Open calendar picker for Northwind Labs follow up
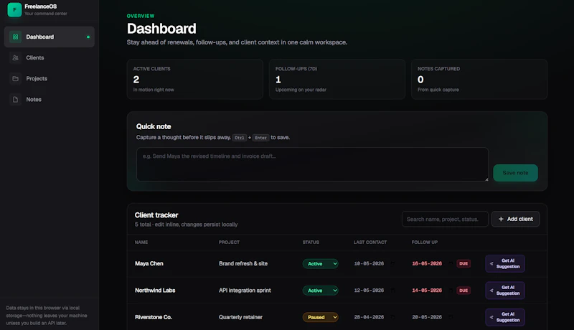The width and height of the screenshot is (574, 330). pyautogui.click(x=451, y=291)
